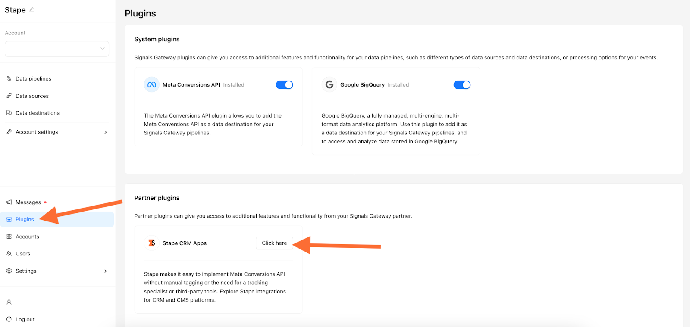Click the Meta Conversions API logo

(152, 85)
